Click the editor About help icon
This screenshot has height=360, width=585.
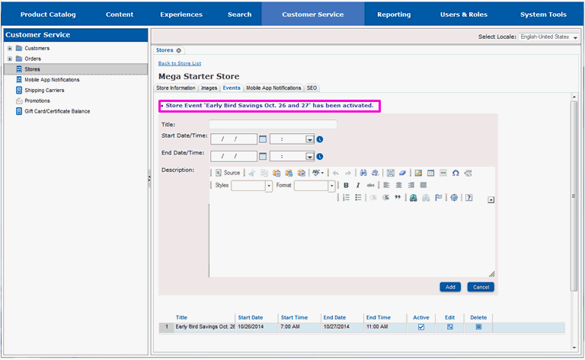coord(469,198)
